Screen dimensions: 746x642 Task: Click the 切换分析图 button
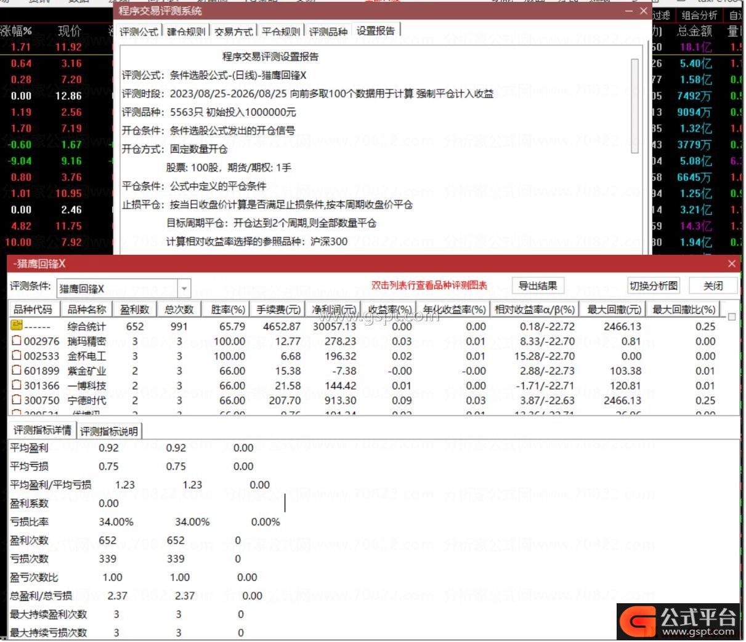point(653,286)
